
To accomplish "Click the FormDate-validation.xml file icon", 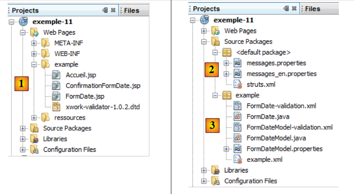I will [238, 106].
